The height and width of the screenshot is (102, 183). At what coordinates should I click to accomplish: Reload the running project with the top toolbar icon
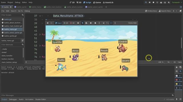(x=146, y=2)
